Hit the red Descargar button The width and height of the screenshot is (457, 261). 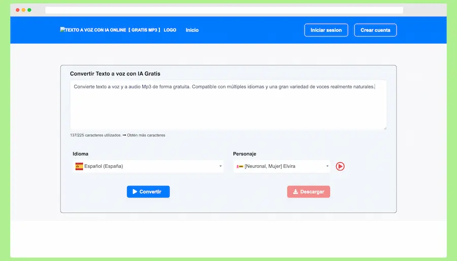coord(308,192)
